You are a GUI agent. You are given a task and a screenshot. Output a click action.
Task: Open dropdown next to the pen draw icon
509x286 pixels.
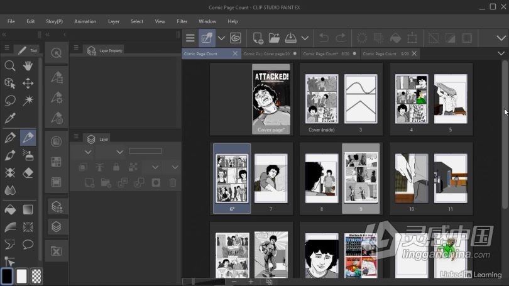(221, 38)
